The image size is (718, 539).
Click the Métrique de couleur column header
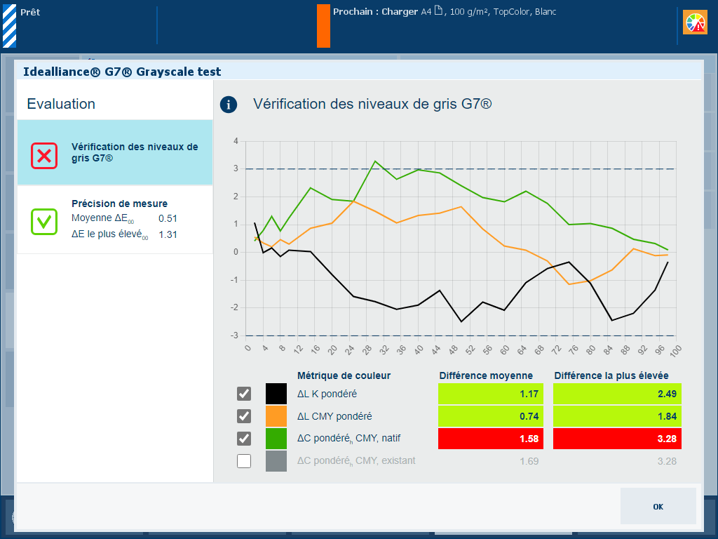click(344, 376)
